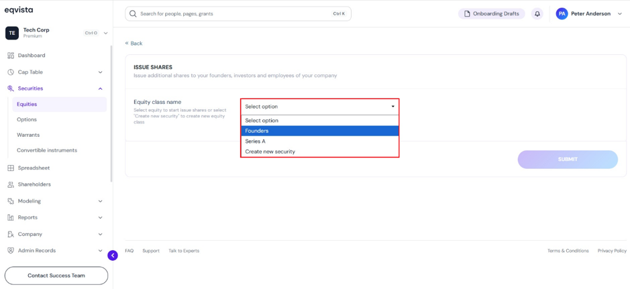Image resolution: width=630 pixels, height=289 pixels.
Task: Click the Admin Records shield icon
Action: (11, 251)
